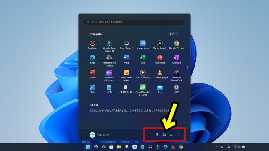Open Word from pinned apps
This screenshot has width=269, height=151.
tap(126, 60)
